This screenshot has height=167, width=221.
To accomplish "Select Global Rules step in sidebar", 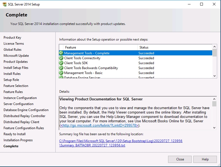I will point(13,50).
